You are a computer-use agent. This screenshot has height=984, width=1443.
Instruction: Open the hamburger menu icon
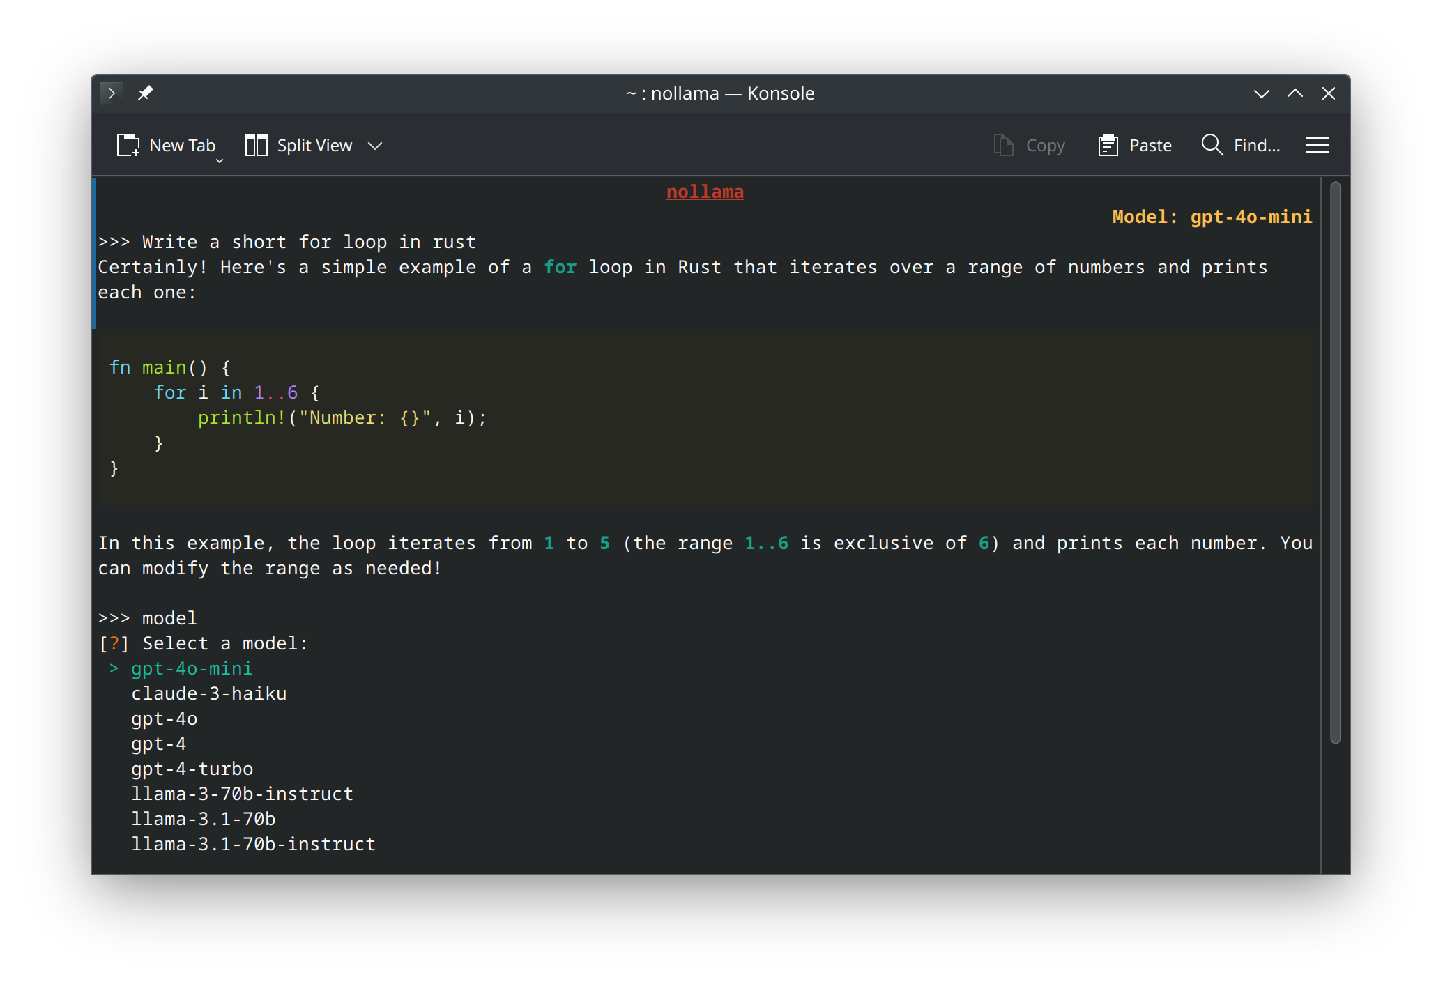[x=1317, y=145]
